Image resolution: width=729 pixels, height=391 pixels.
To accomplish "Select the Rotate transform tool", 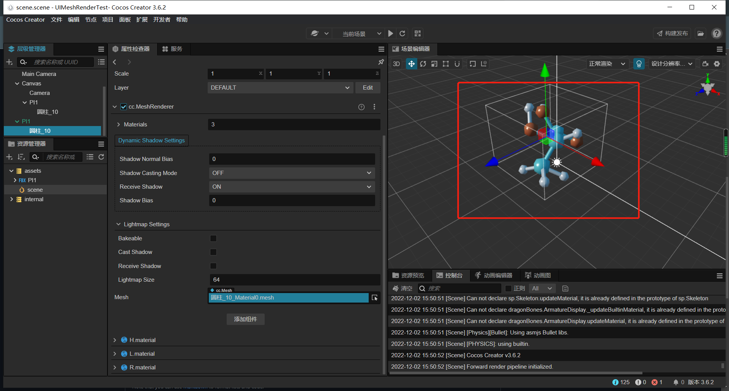I will click(x=423, y=64).
